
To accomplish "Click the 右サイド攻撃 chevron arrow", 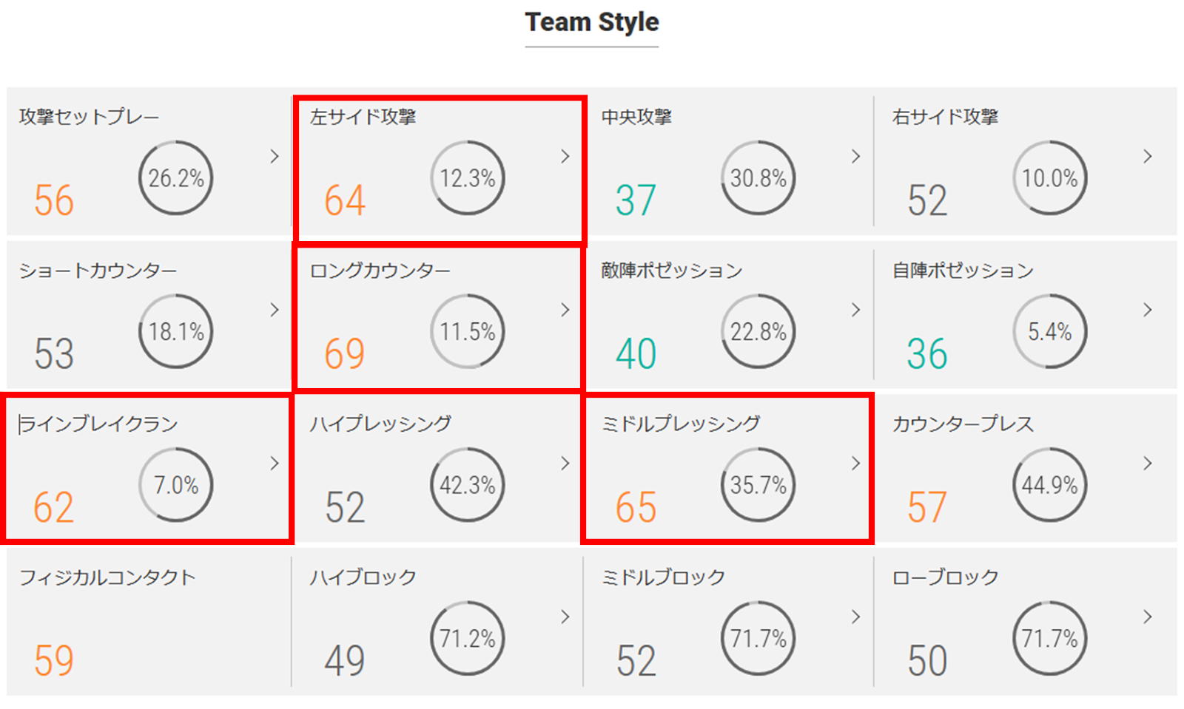I will (x=1148, y=157).
